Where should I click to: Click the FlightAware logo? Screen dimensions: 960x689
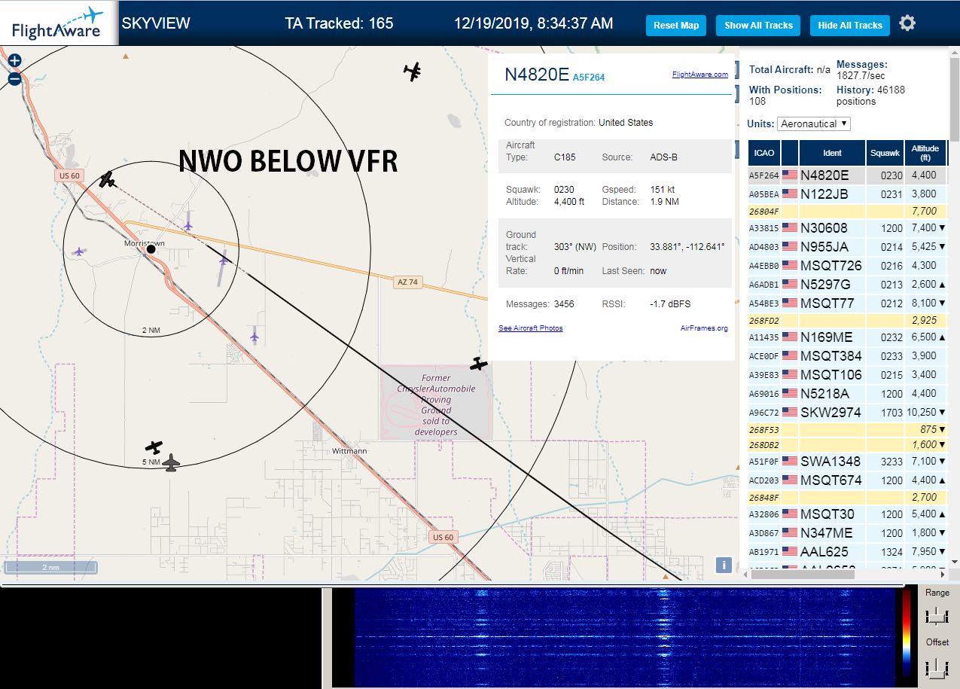point(58,23)
